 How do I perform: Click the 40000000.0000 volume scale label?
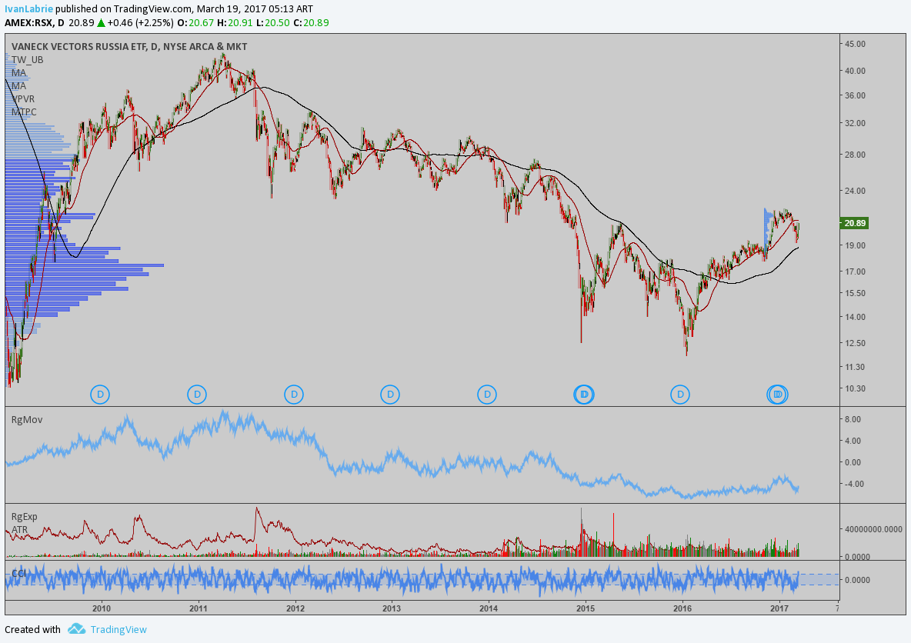pos(874,529)
